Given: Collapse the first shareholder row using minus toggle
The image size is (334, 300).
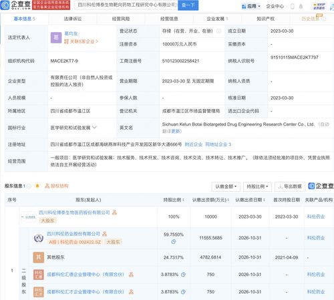Looking at the screenshot, I should tap(22, 216).
